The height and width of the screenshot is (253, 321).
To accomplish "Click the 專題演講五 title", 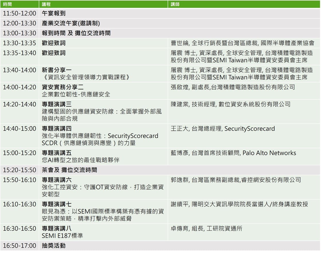I will pos(57,153).
